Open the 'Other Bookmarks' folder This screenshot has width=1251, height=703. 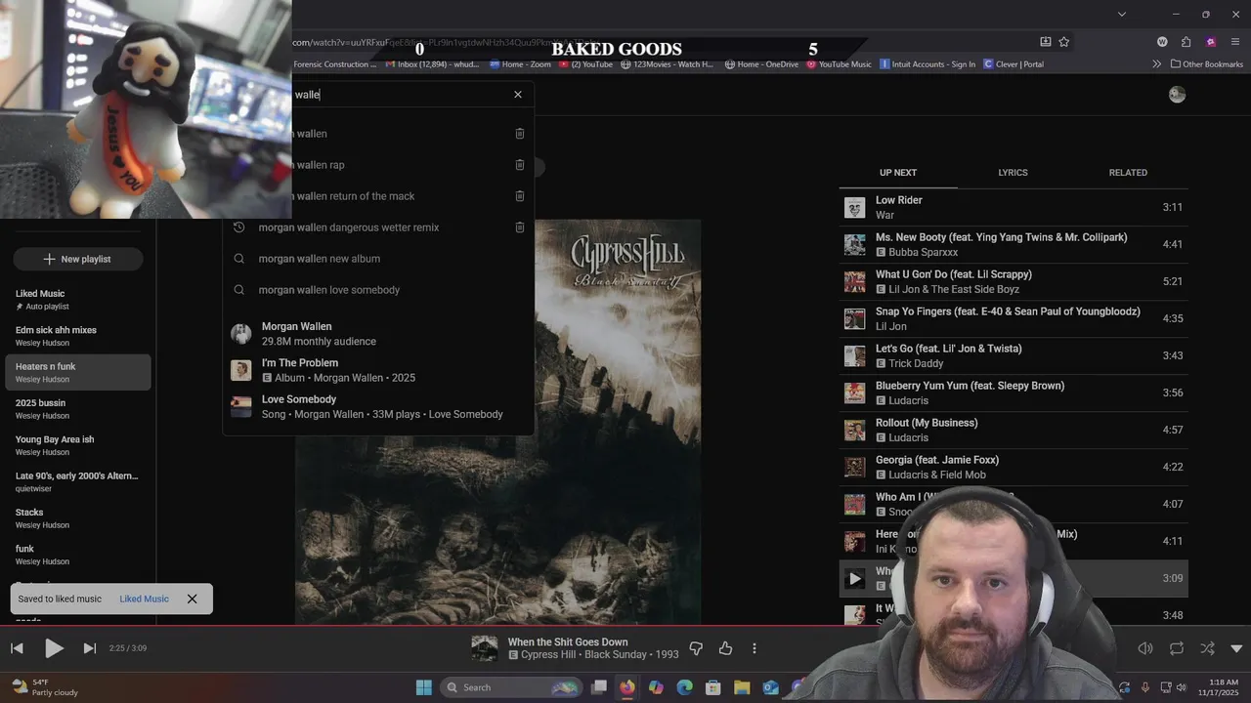coord(1206,64)
